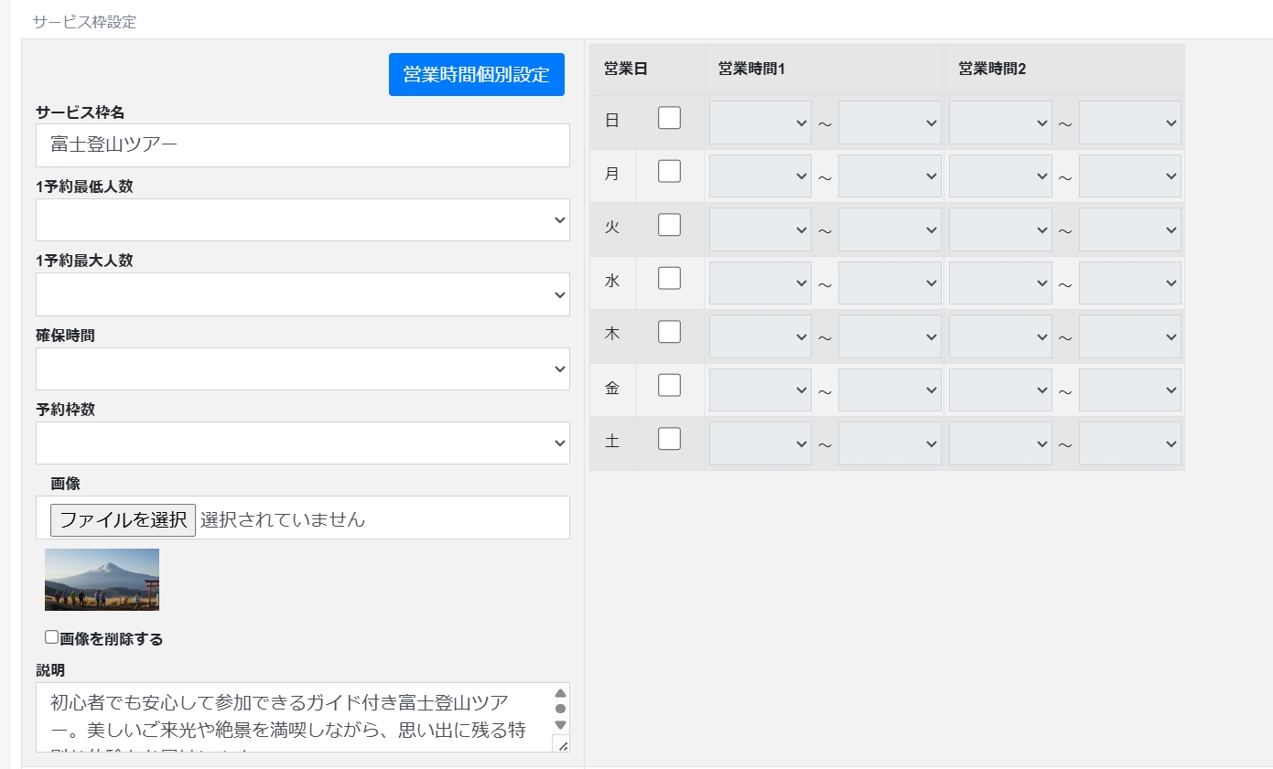Click the description textarea scrollbar down arrow

point(561,727)
